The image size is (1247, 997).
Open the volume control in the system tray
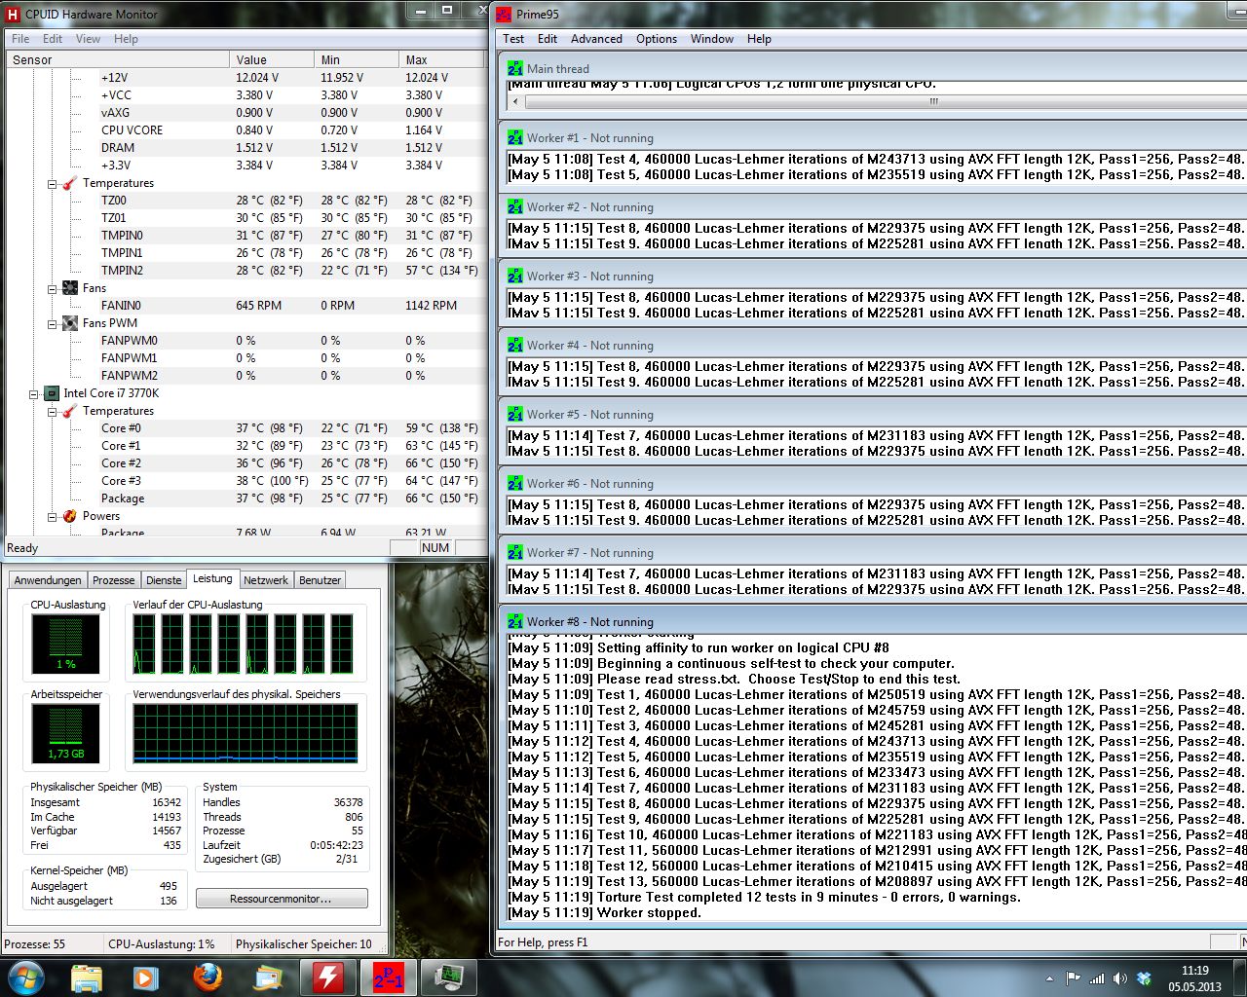coord(1119,979)
